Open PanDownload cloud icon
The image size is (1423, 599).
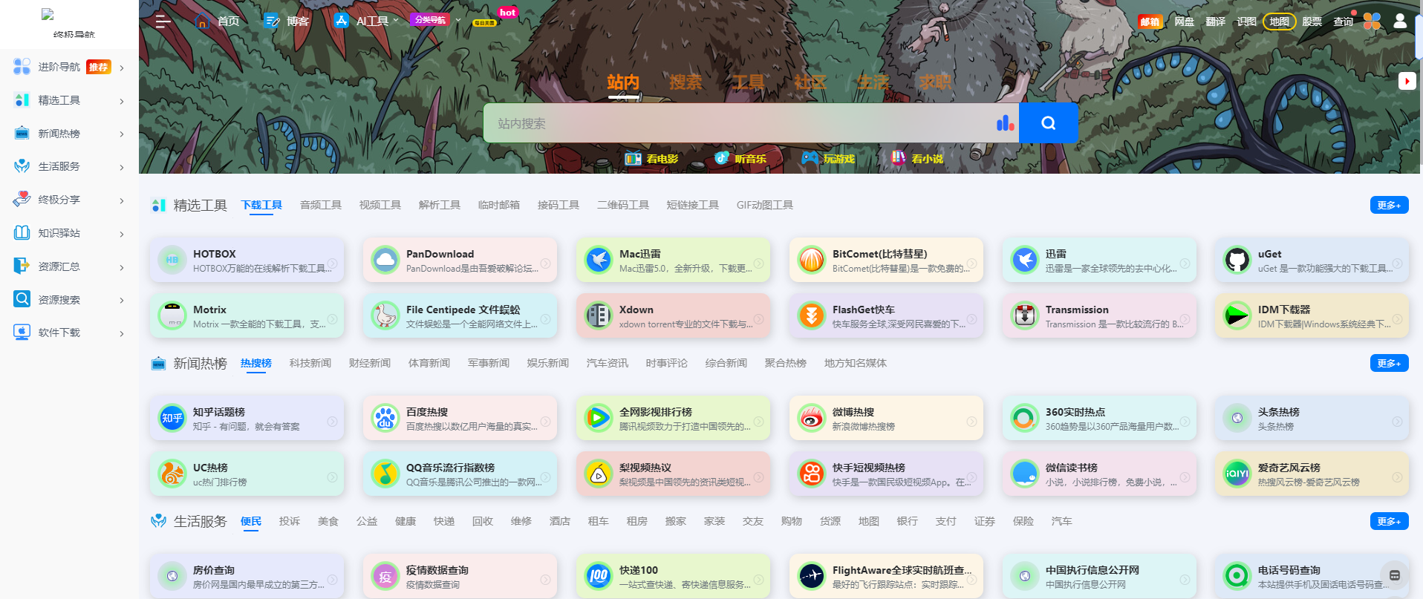[385, 260]
